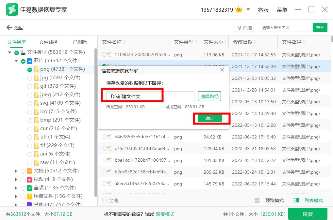The image size is (333, 220).
Task: Click the png file icon for a8ec8a13632762d0753a
Action: (x=109, y=183)
